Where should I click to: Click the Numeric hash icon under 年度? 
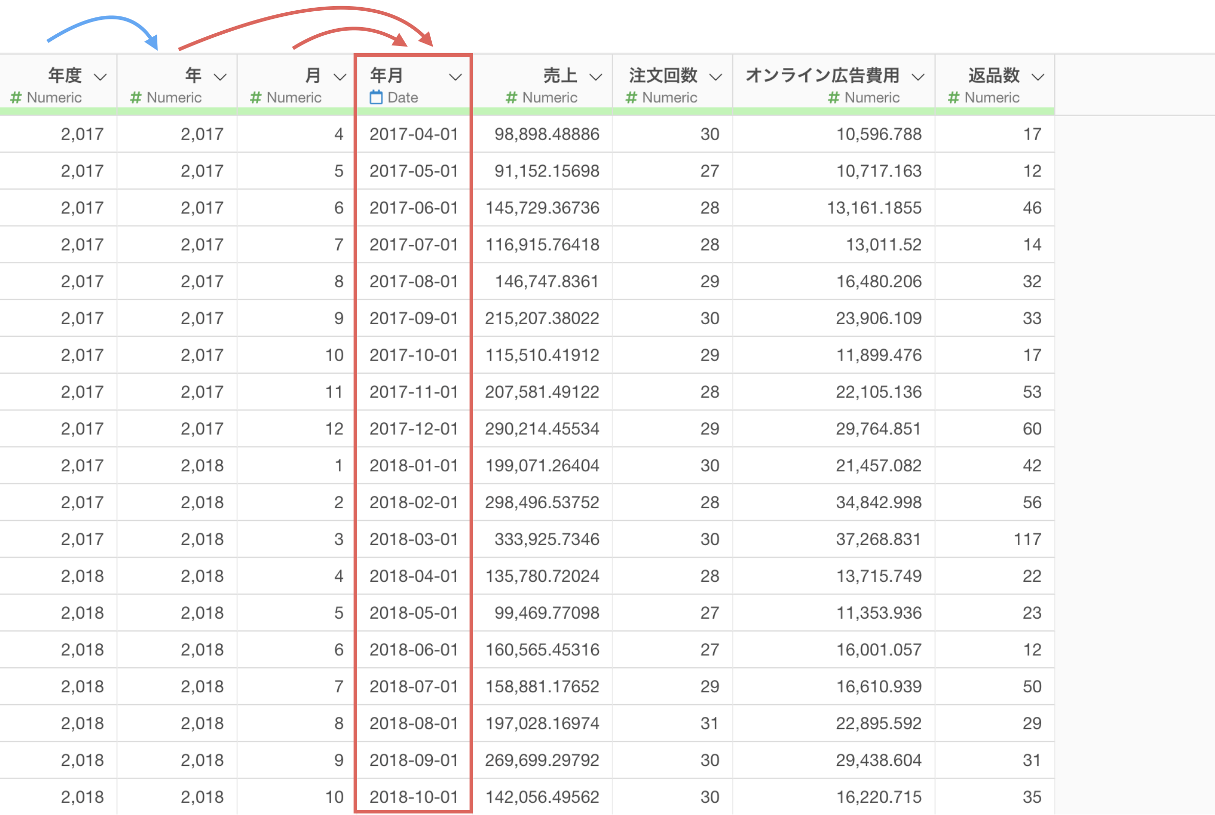click(x=16, y=97)
